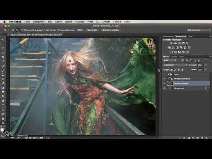Image resolution: width=212 pixels, height=159 pixels.
Task: Switch to the Bibliotheken tab
Action: (168, 36)
